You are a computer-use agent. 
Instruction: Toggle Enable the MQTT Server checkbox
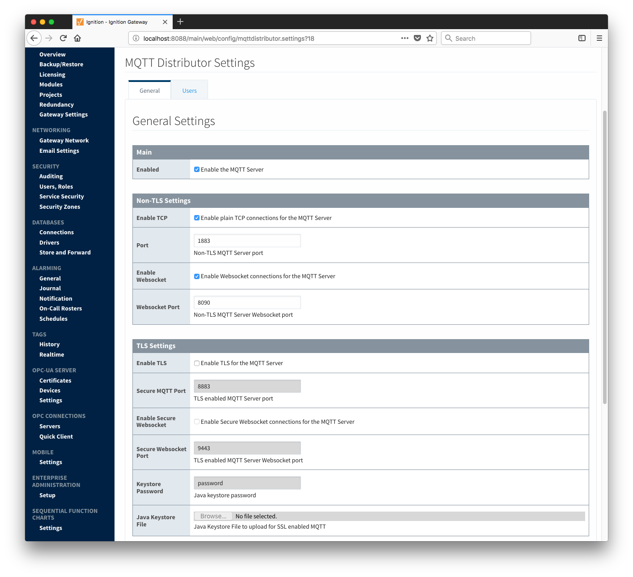point(197,169)
